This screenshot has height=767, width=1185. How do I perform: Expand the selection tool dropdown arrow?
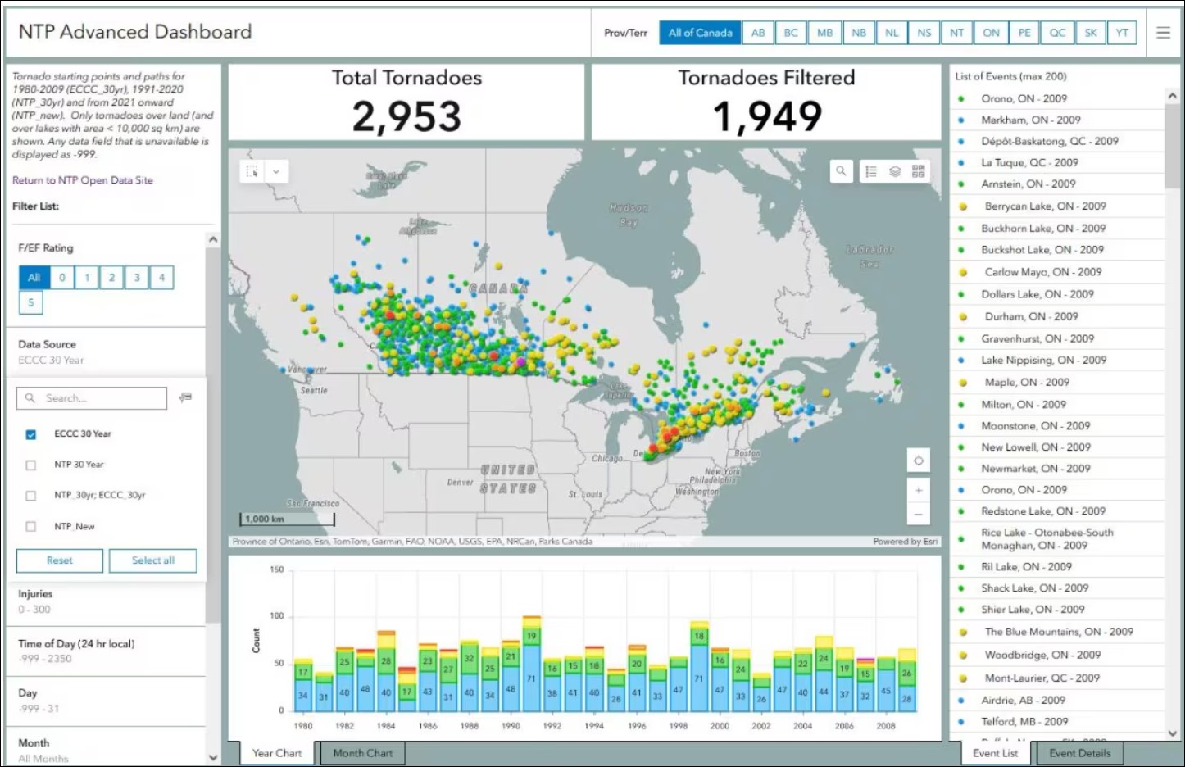point(276,171)
